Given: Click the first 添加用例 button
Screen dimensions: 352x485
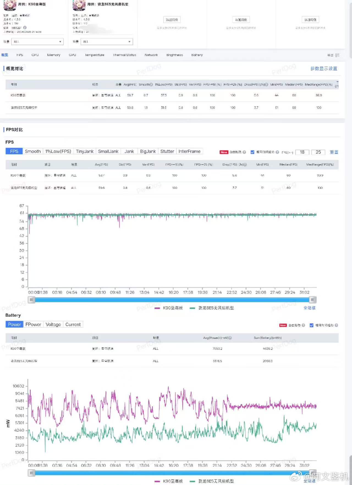Looking at the screenshot, I should 172,20.
